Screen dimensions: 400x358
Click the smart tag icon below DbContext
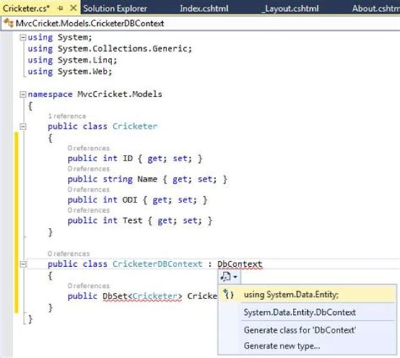coord(228,276)
